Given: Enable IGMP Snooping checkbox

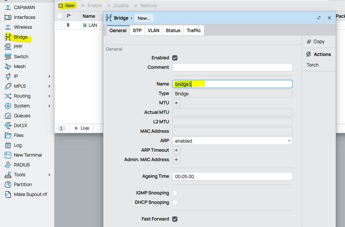Looking at the screenshot, I should 175,193.
